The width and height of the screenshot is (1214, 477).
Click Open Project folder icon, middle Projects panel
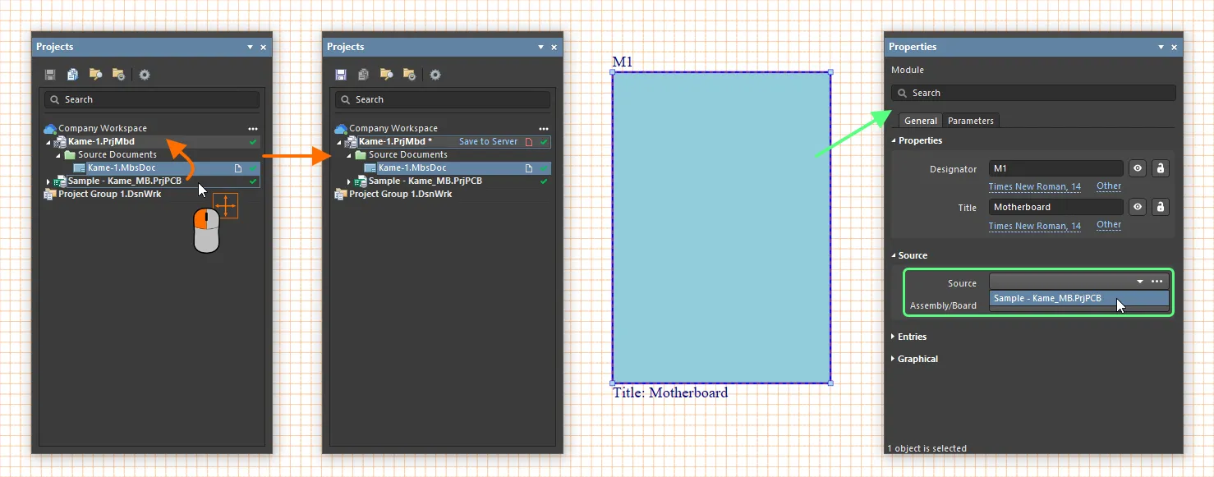(386, 75)
